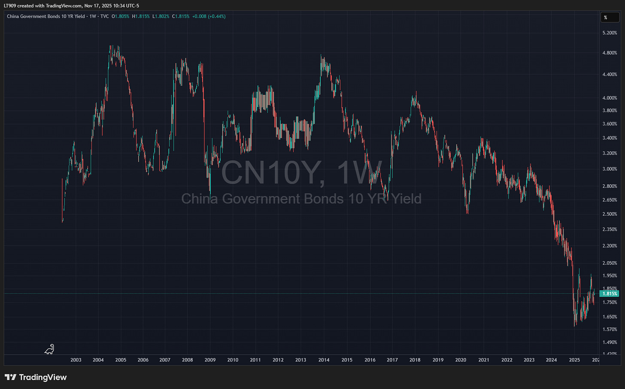The width and height of the screenshot is (625, 389).
Task: Click the low value L1.802%
Action: pos(161,16)
